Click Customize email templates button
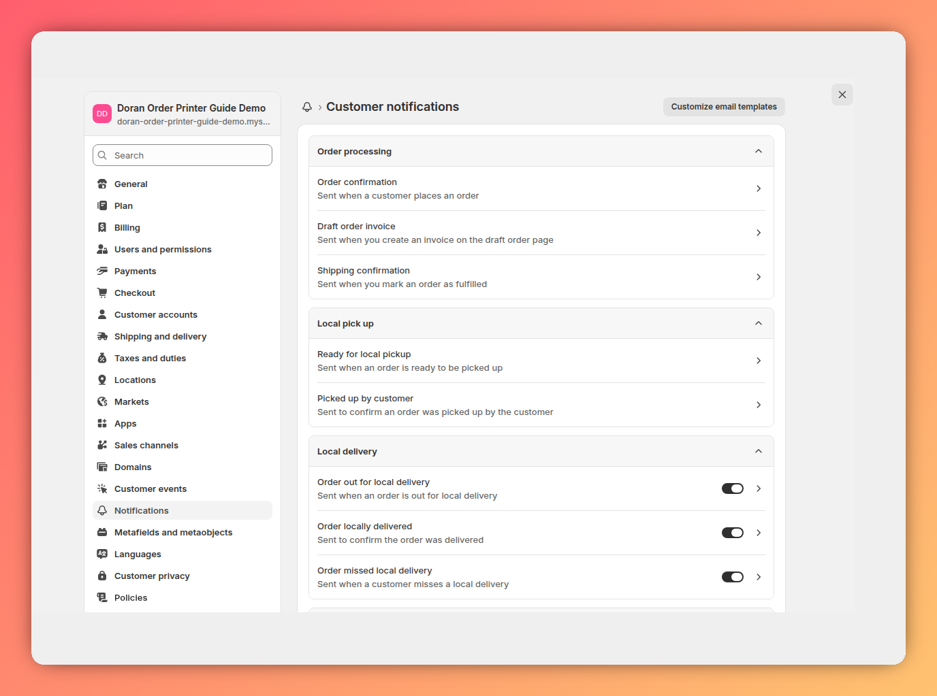Image resolution: width=937 pixels, height=696 pixels. pyautogui.click(x=724, y=107)
